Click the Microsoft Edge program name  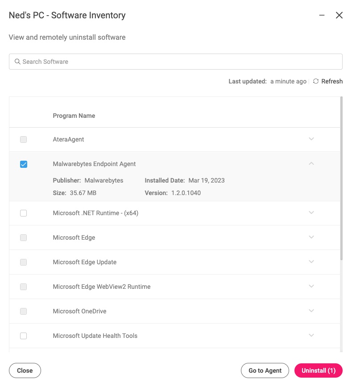coord(74,237)
